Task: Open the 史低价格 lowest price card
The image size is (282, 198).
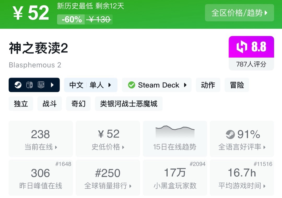Action: (108, 139)
